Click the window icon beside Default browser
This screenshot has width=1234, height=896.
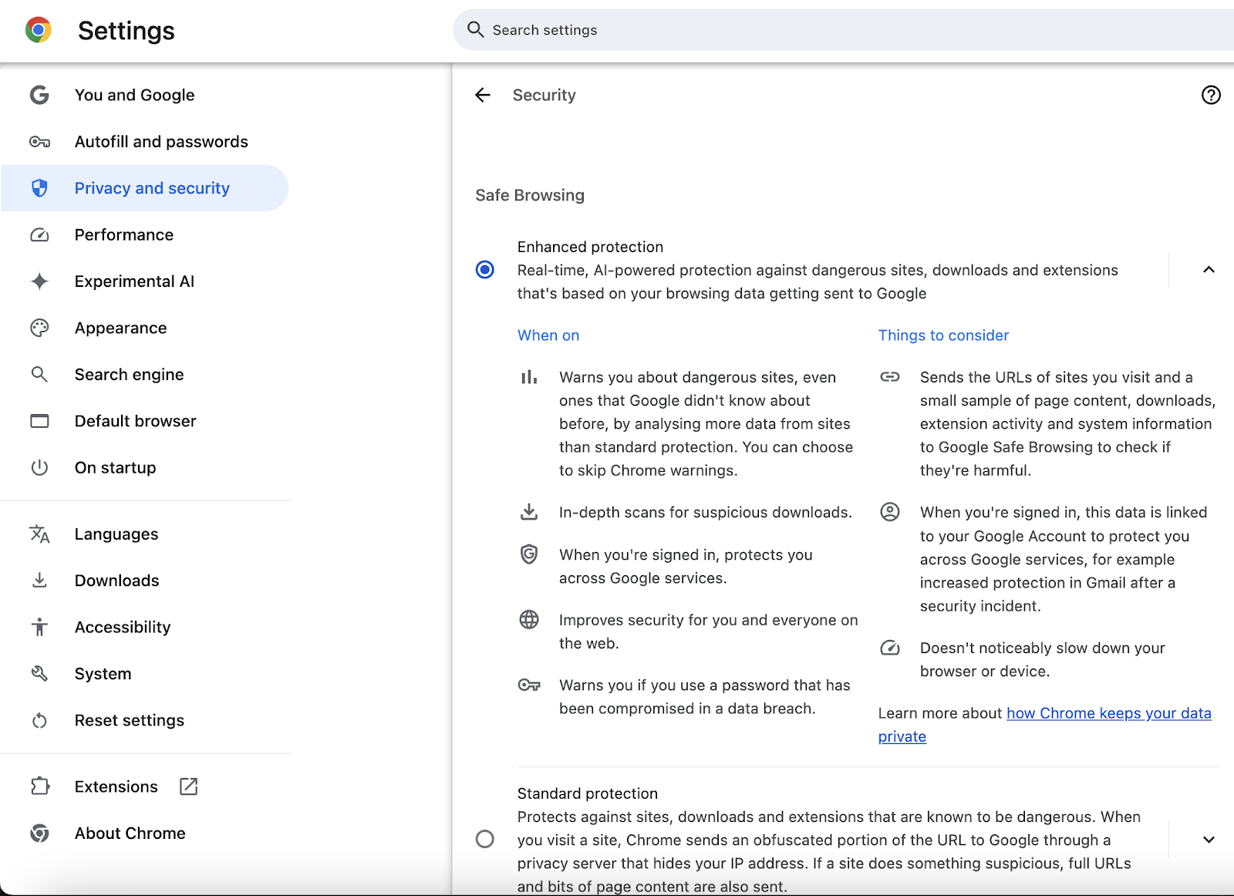(x=39, y=421)
